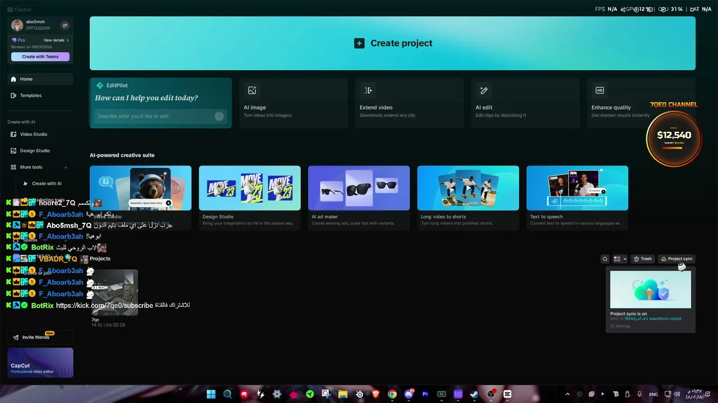Submit the EditPilot prompt arrow button
Screen dimensions: 718x403
[x=219, y=116]
